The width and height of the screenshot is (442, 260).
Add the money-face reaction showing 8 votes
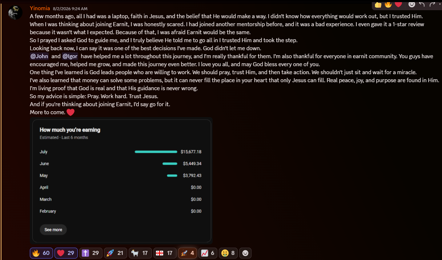228,253
